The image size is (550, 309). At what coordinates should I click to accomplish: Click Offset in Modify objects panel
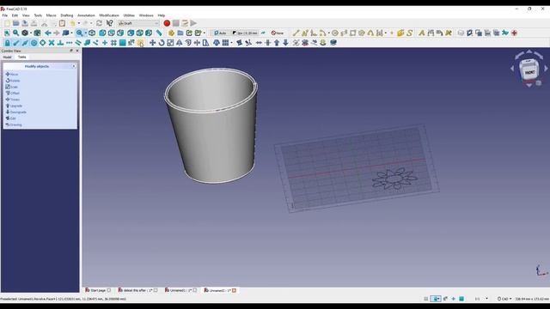pyautogui.click(x=13, y=94)
